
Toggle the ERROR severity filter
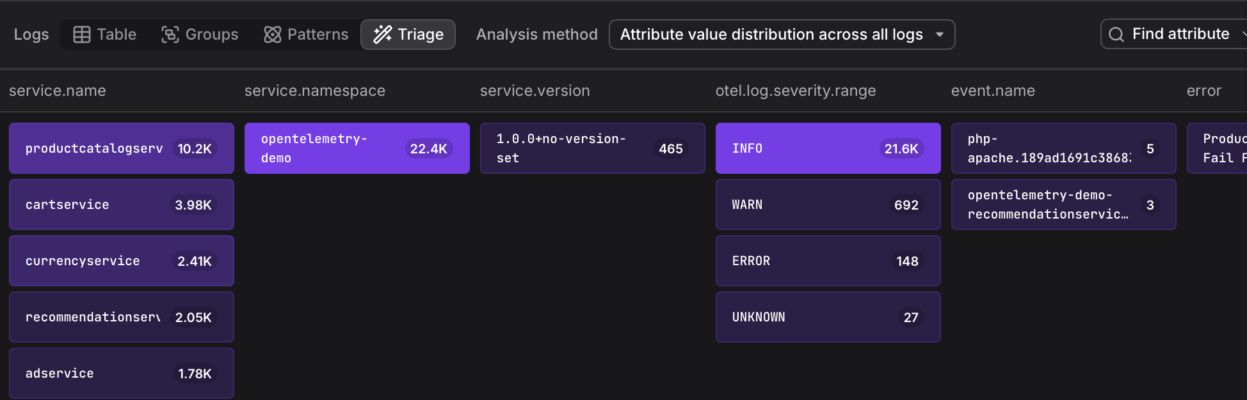pos(828,261)
